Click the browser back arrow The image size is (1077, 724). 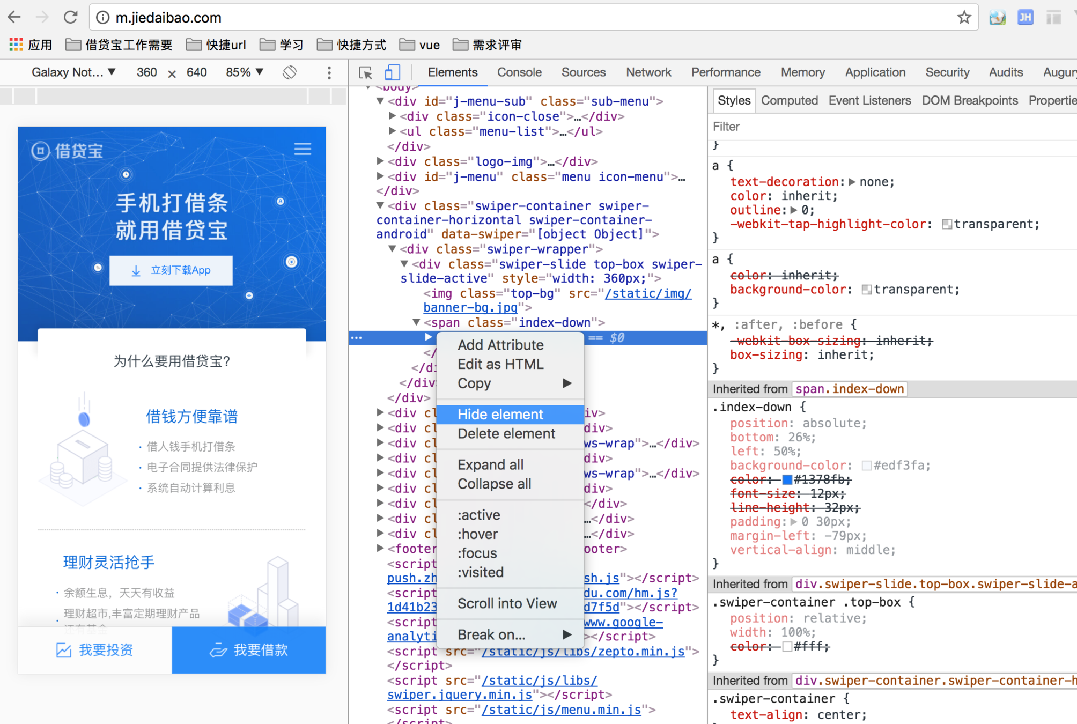14,18
